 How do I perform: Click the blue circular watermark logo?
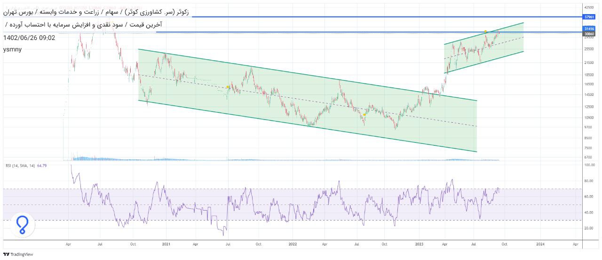pyautogui.click(x=22, y=225)
